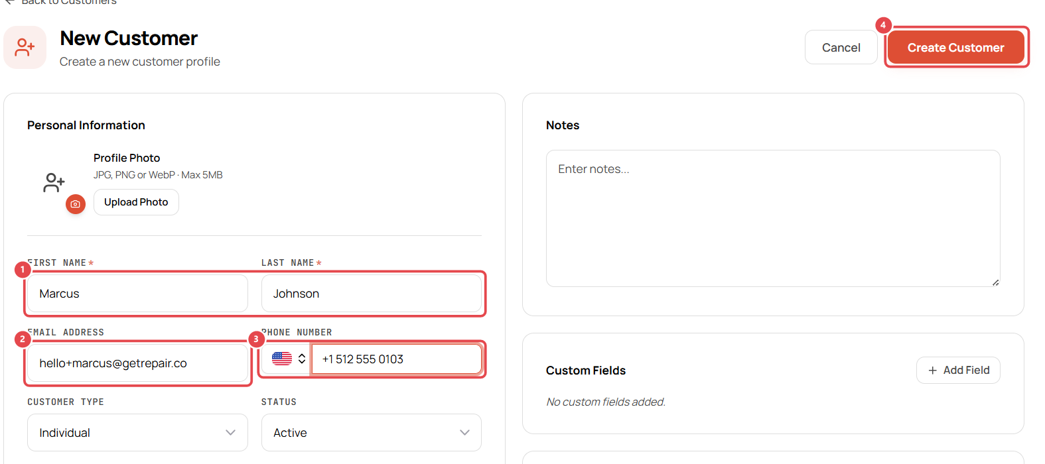Click the "JPG, PNG or WebP · Max 5MB" text

[158, 175]
